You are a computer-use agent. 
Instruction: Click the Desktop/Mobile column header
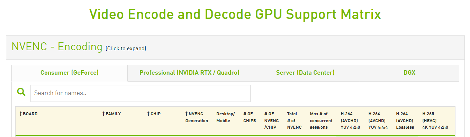[226, 117]
